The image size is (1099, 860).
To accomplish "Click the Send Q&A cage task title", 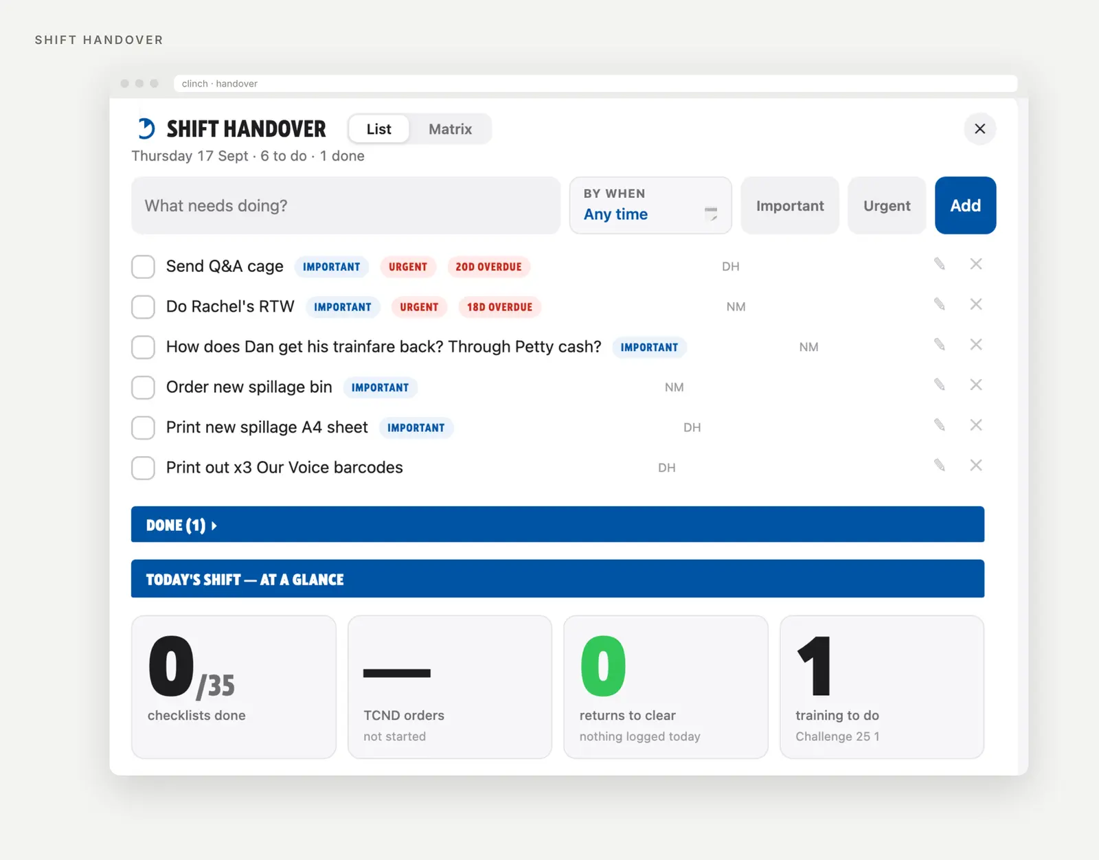I will click(x=225, y=267).
